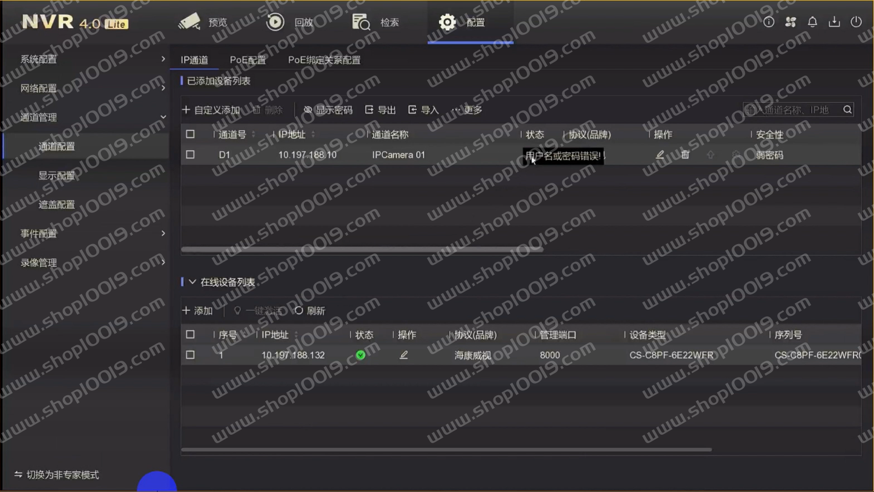The image size is (874, 492).
Task: Check online device row 1 checkbox
Action: [x=190, y=355]
